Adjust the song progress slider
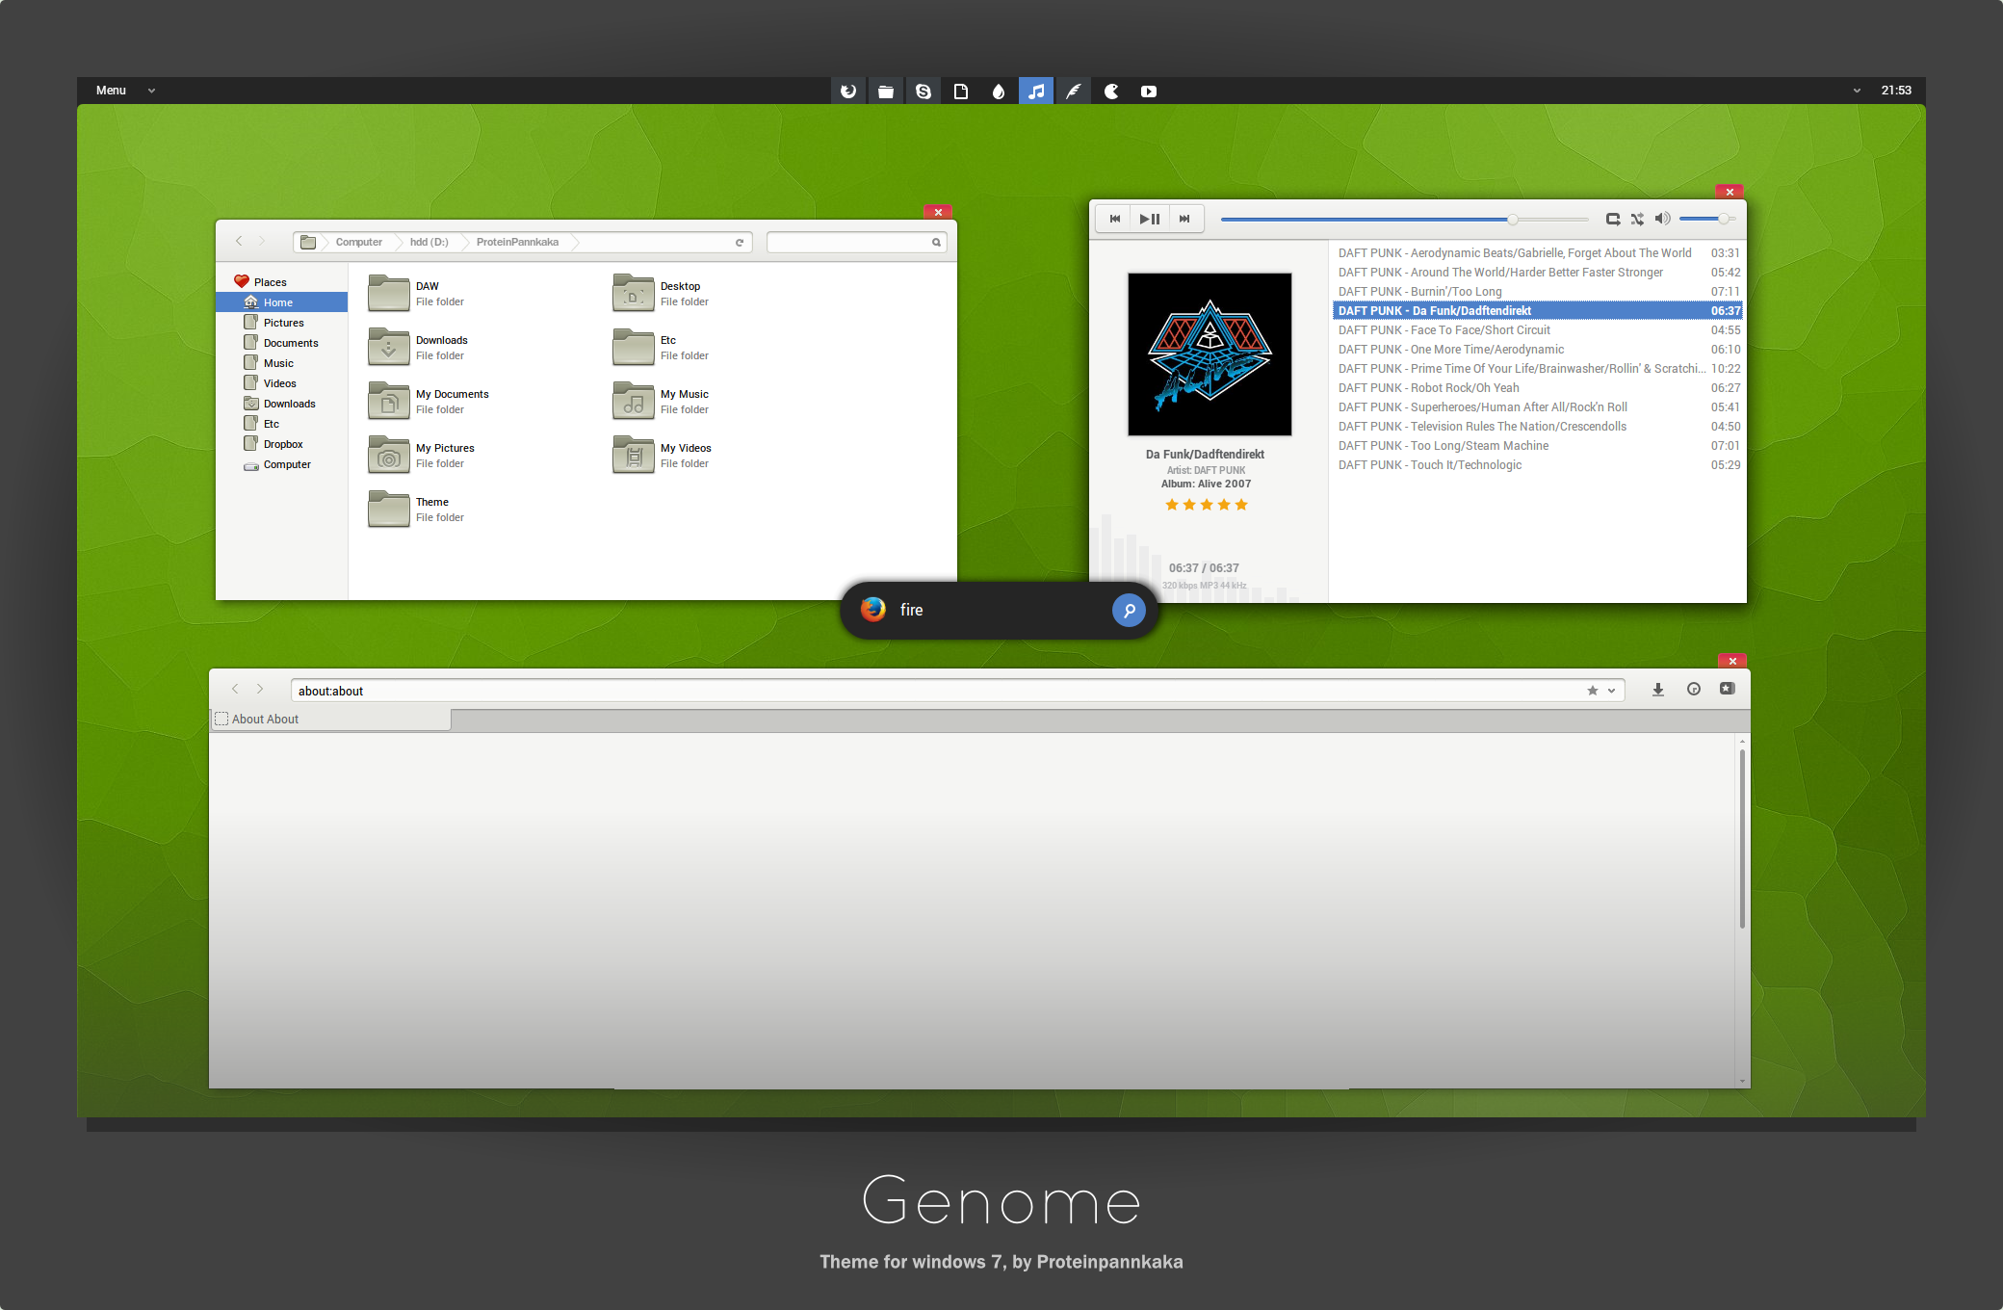The height and width of the screenshot is (1310, 2003). (x=1512, y=220)
